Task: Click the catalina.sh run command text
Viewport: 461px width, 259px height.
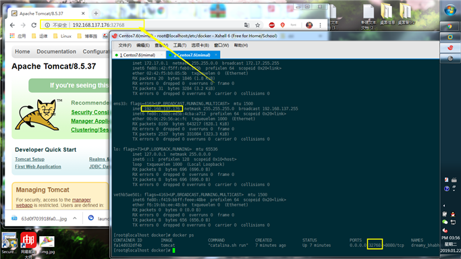Action: (x=228, y=246)
